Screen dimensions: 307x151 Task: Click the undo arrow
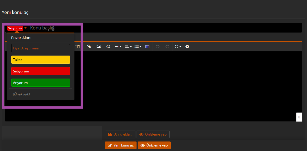[x=158, y=47]
